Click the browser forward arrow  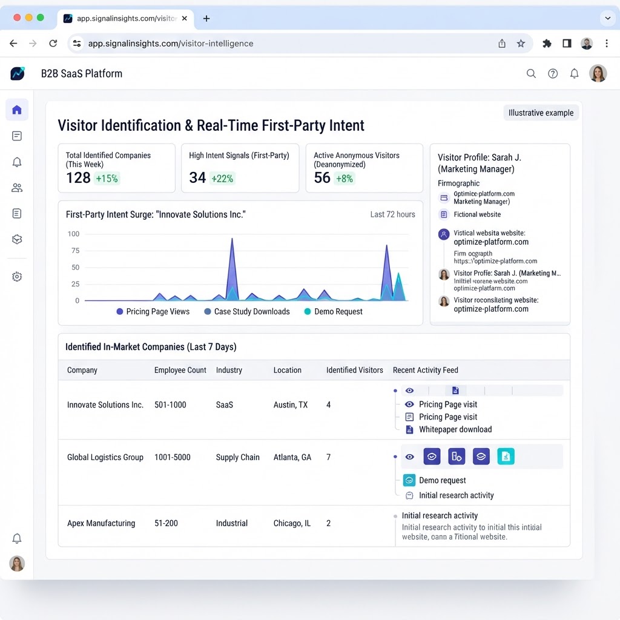point(33,44)
